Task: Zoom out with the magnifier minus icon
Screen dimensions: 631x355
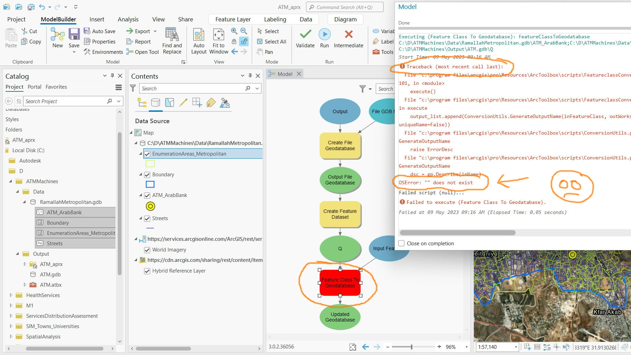Action: (244, 31)
